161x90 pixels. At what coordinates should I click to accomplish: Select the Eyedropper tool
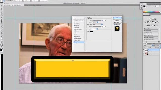(x=2, y=15)
